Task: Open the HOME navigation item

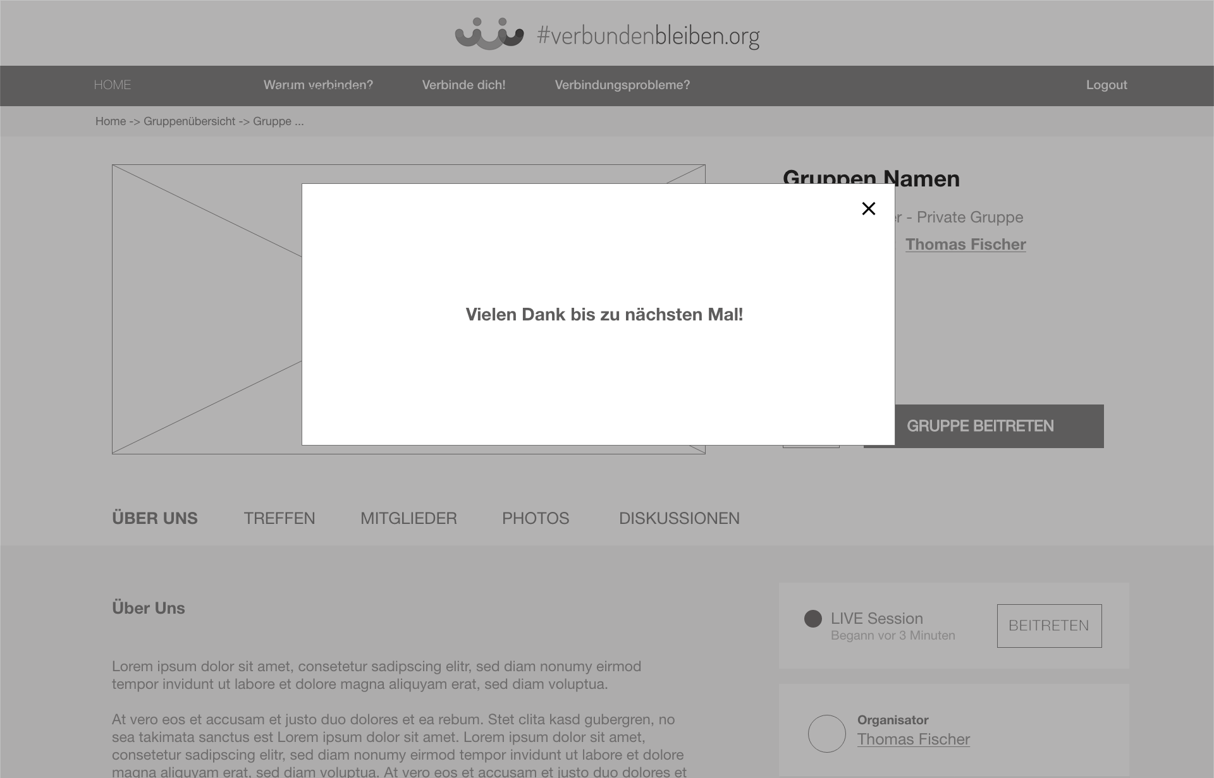Action: pyautogui.click(x=113, y=85)
